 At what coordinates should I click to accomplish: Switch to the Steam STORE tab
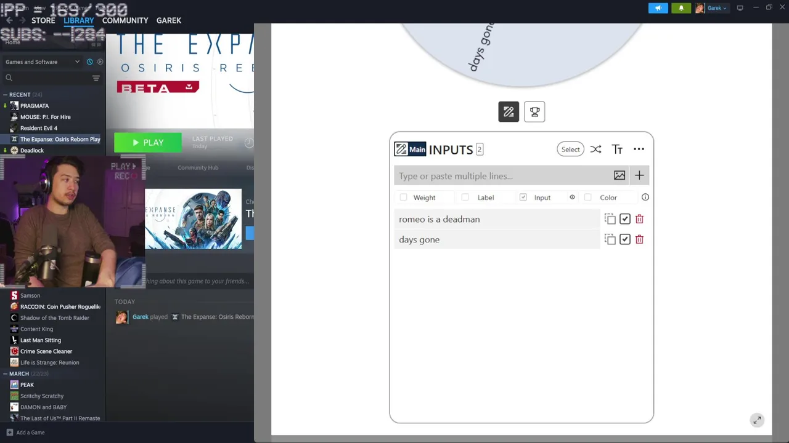coord(43,20)
